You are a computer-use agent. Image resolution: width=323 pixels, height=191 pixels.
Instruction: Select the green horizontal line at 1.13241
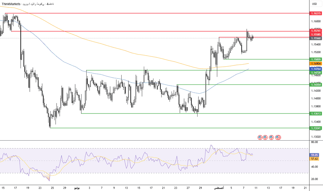179,128
